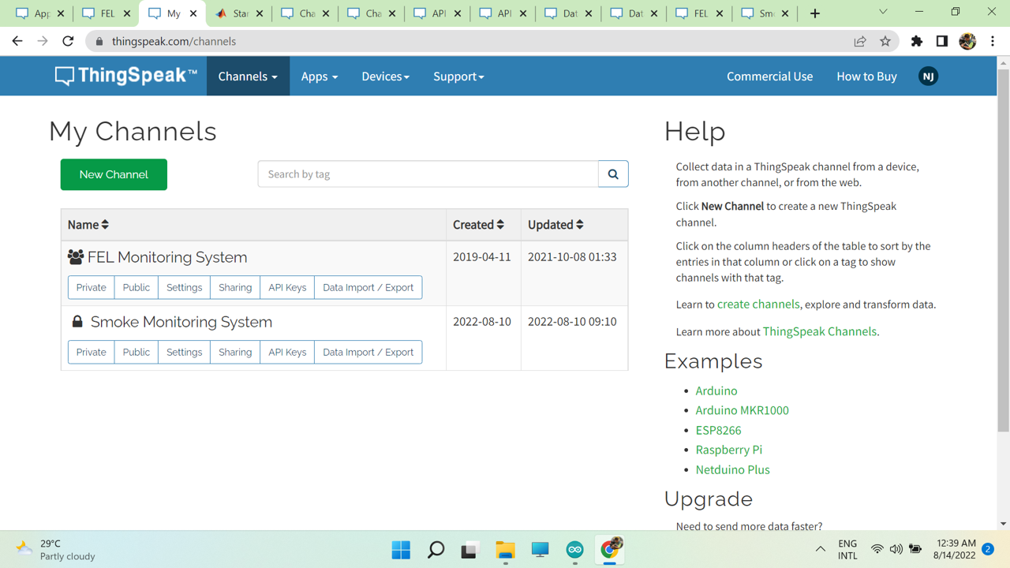Go back to previous page
This screenshot has width=1010, height=568.
(x=17, y=41)
